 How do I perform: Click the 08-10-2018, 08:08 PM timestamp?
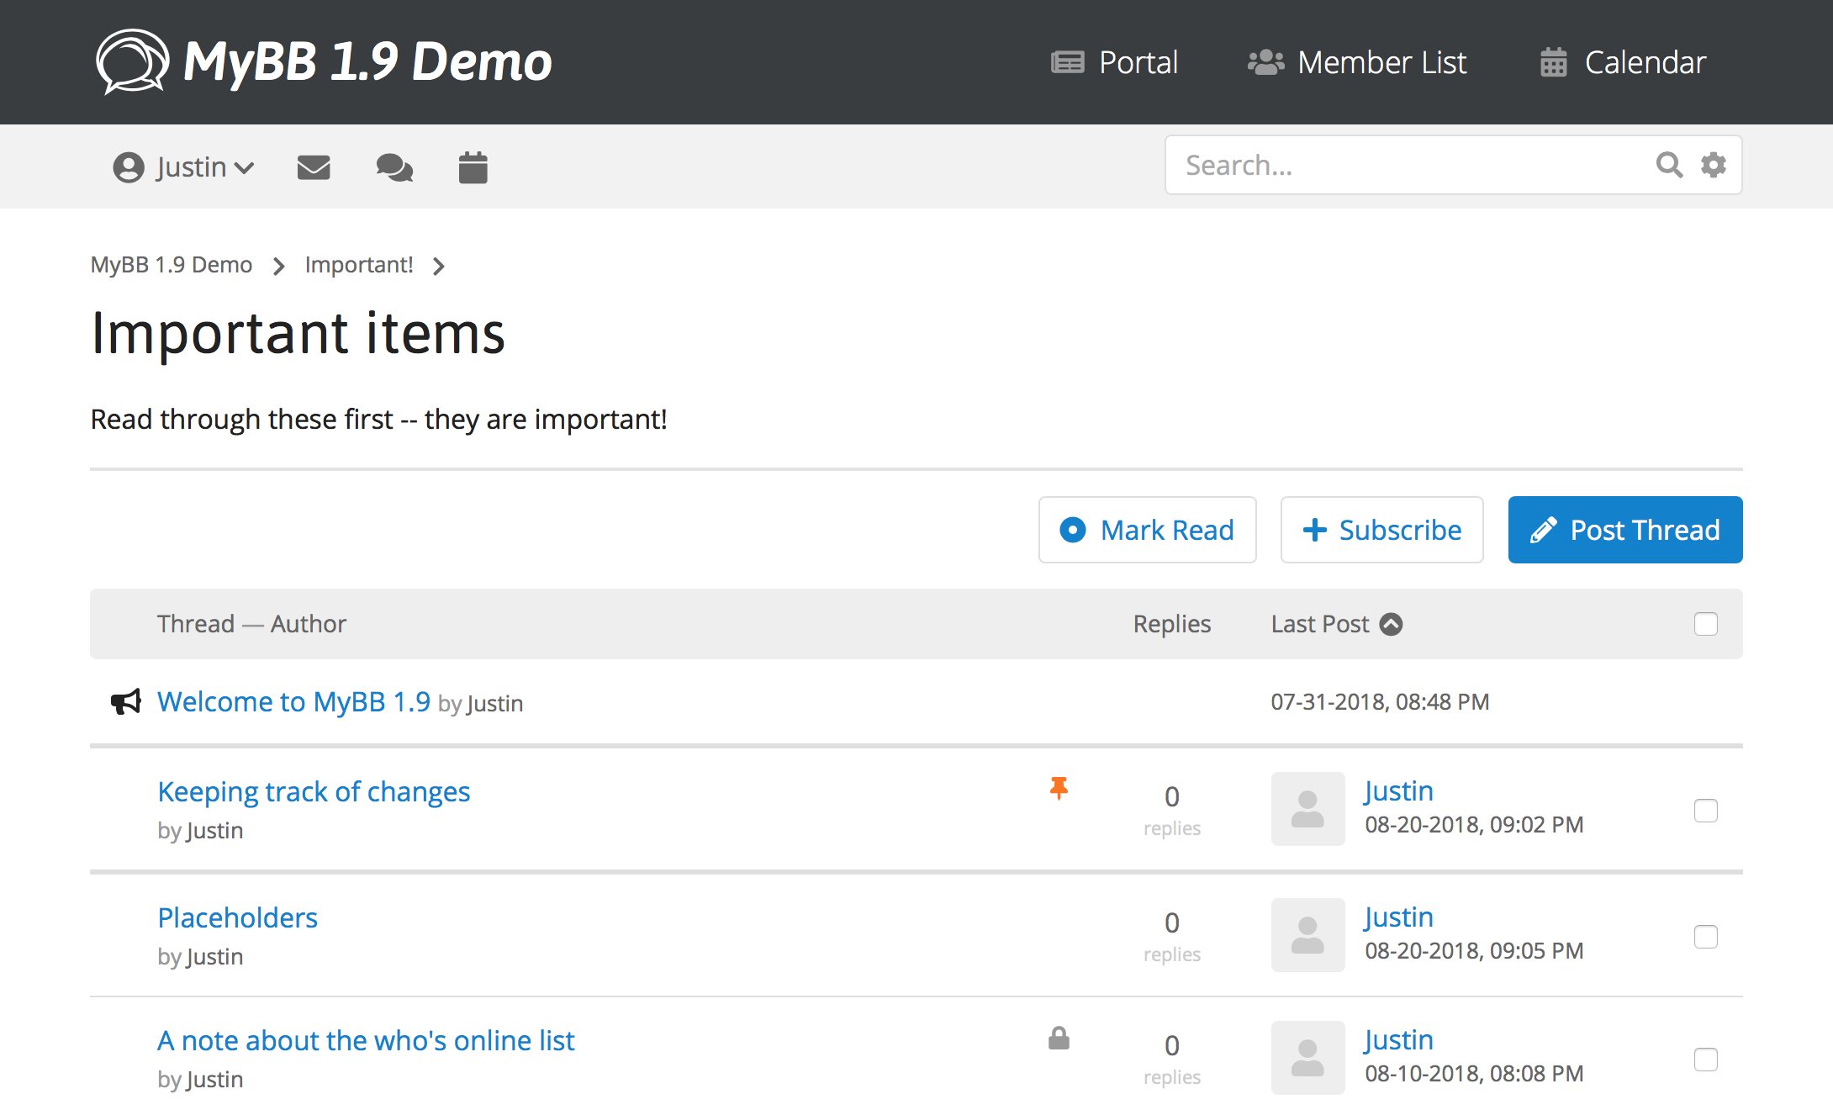tap(1474, 1073)
